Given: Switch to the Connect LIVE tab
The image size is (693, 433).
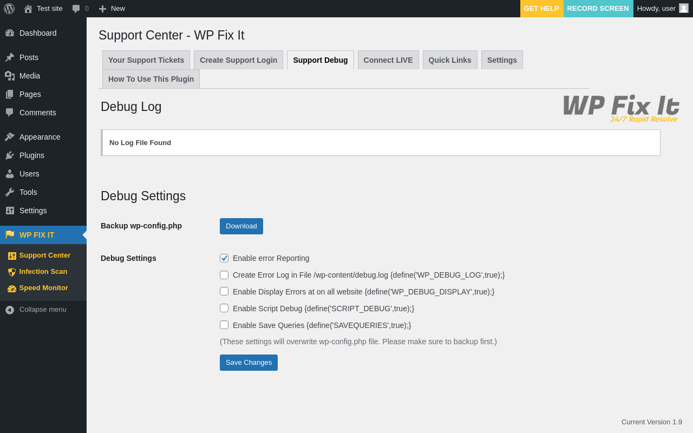Looking at the screenshot, I should [x=388, y=60].
